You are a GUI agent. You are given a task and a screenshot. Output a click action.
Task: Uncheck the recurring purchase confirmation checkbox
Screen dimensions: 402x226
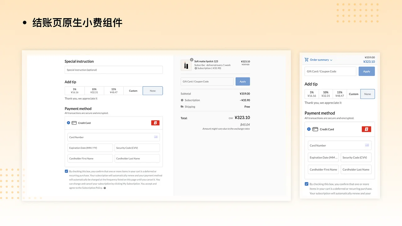(66, 171)
